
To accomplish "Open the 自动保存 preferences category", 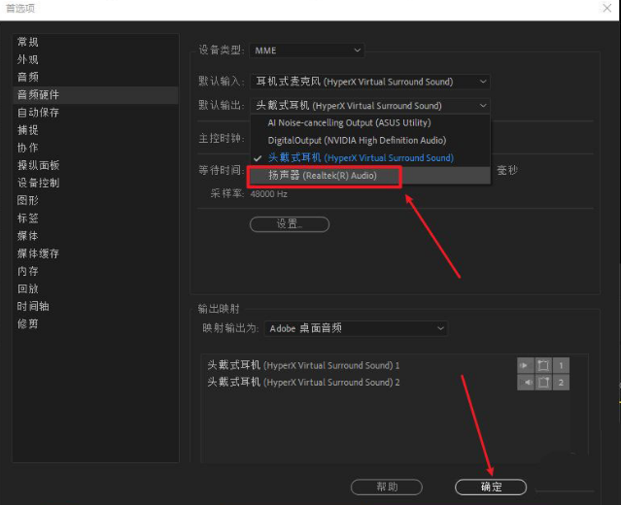I will [x=95, y=113].
